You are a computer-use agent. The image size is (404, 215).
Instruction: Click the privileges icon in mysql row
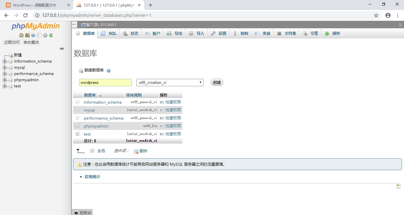click(x=162, y=110)
